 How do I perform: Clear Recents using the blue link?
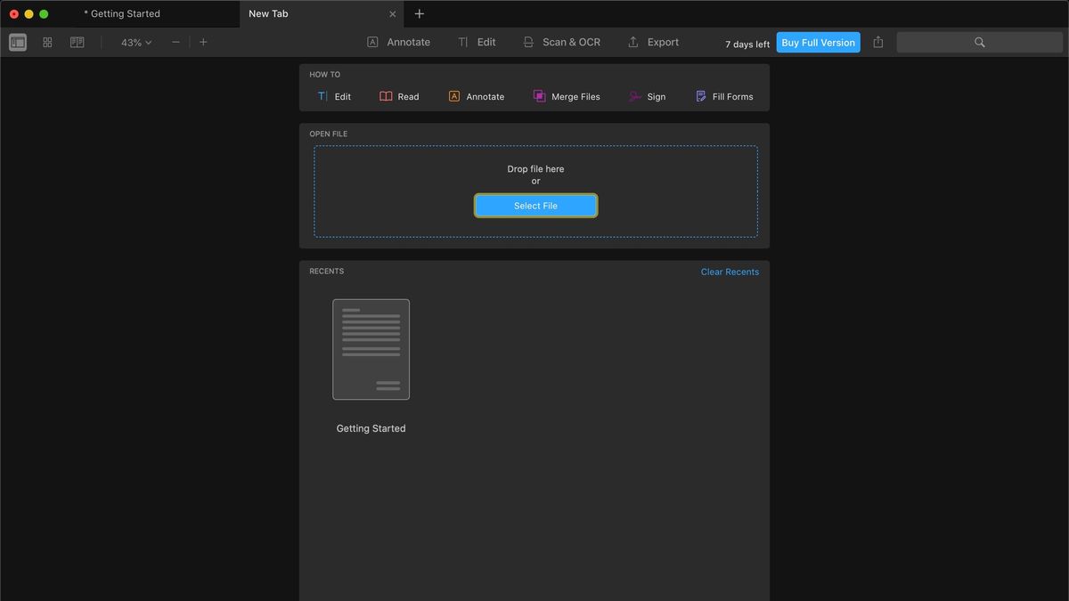730,271
